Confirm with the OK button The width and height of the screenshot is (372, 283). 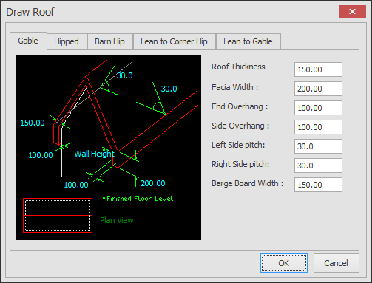(x=284, y=263)
